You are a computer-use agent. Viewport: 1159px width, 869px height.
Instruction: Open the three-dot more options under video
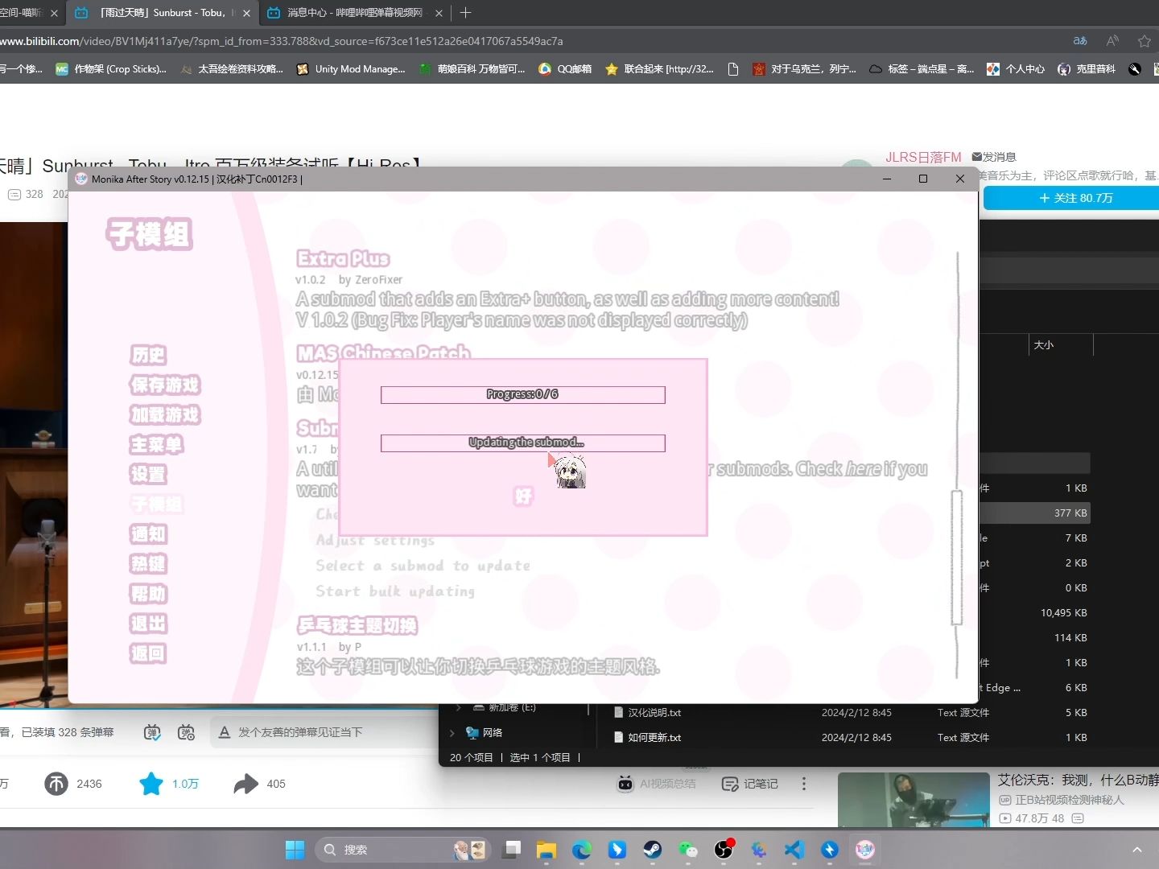coord(804,784)
